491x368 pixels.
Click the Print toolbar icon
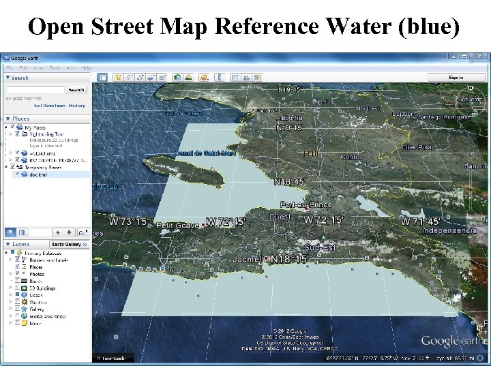(246, 77)
